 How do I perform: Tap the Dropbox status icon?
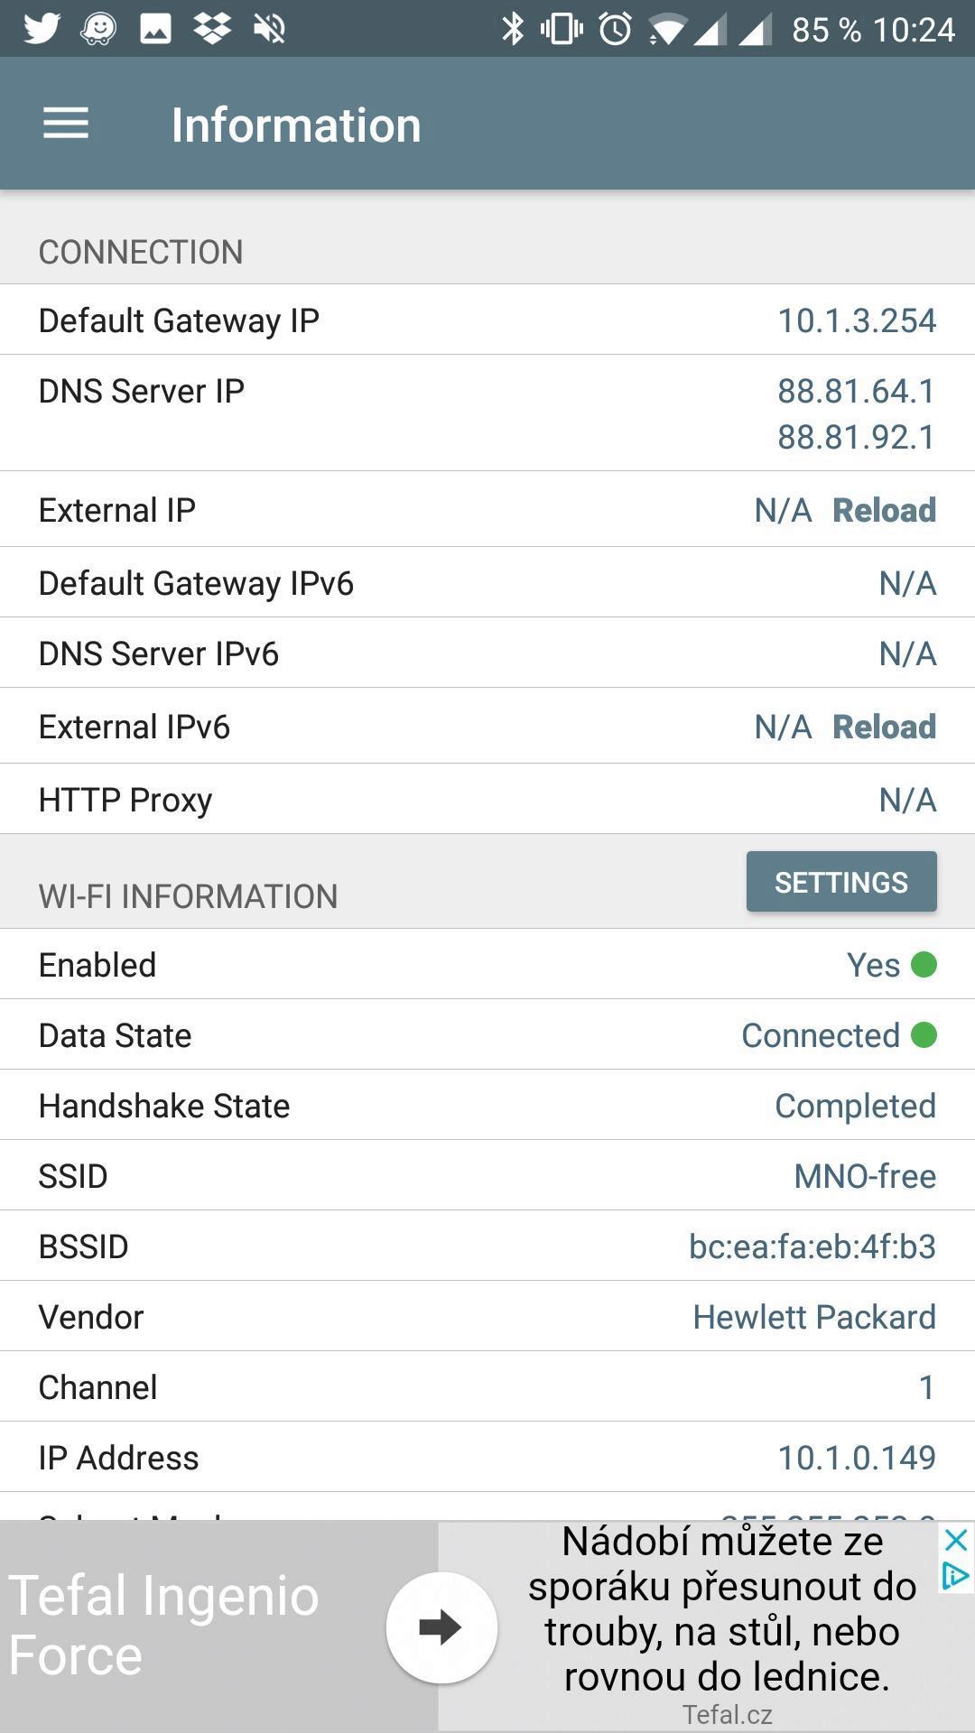pos(212,29)
